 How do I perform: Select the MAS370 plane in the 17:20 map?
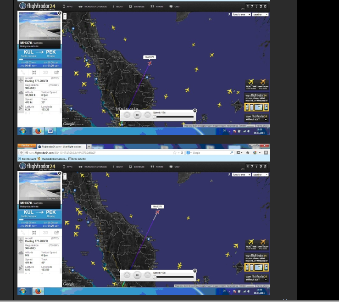[x=150, y=63]
